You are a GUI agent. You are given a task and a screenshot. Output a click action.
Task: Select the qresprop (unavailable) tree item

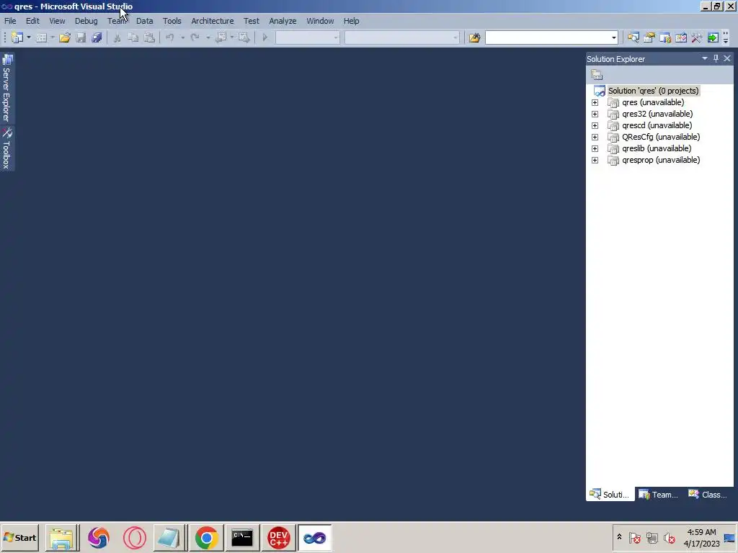661,160
